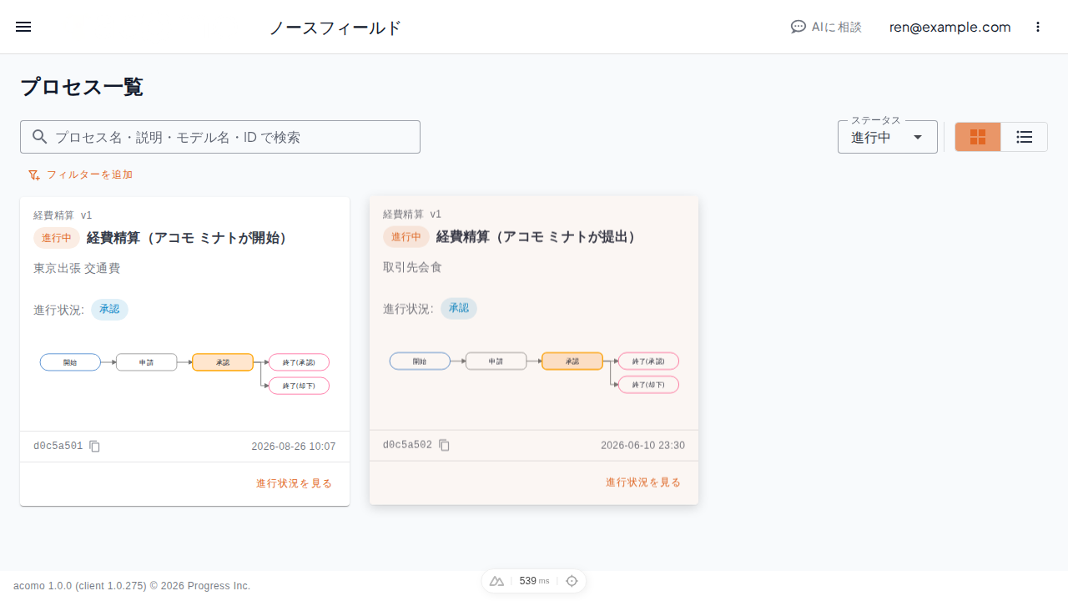Click the ID text d0c5a502
This screenshot has height=601, width=1068.
[408, 445]
